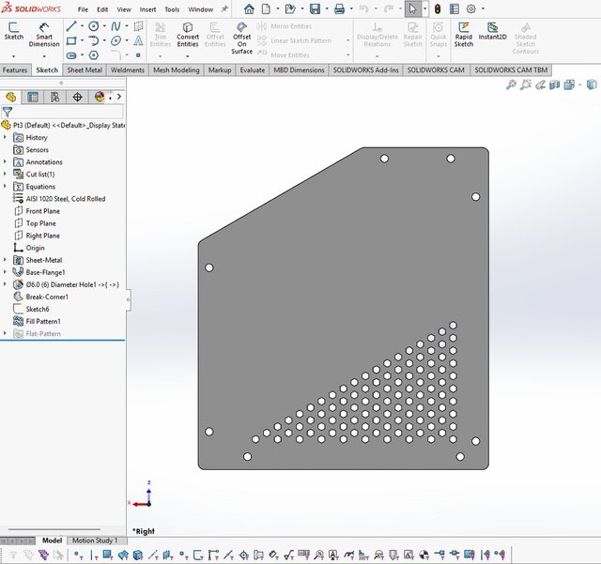Open the File menu
Image resolution: width=601 pixels, height=564 pixels.
[x=83, y=9]
